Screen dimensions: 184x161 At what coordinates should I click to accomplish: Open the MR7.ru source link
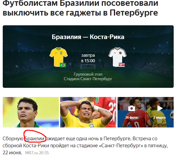tap(32, 153)
